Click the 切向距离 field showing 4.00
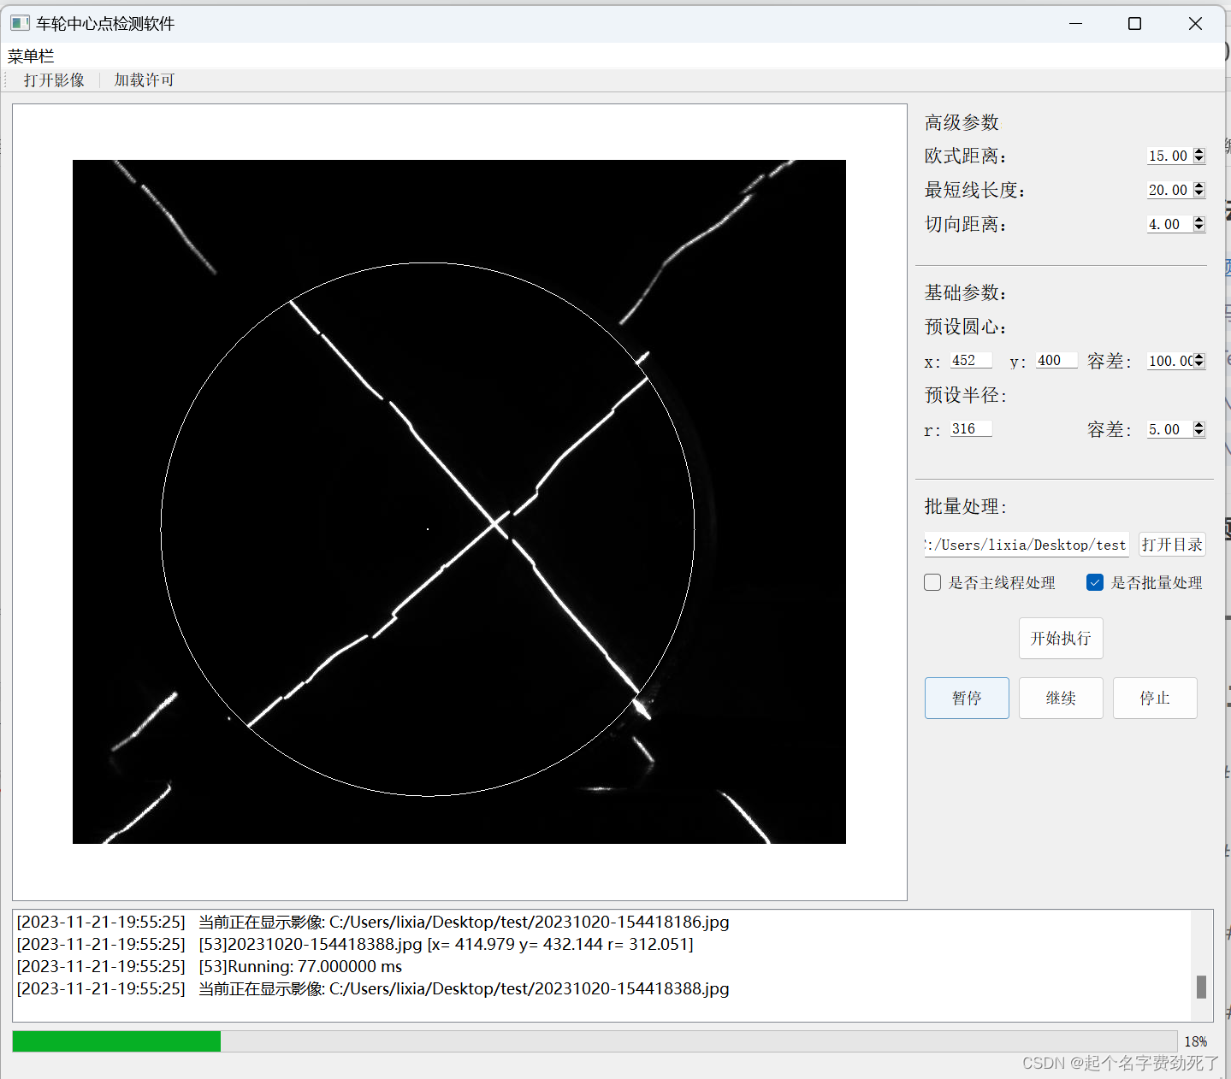 pyautogui.click(x=1169, y=224)
